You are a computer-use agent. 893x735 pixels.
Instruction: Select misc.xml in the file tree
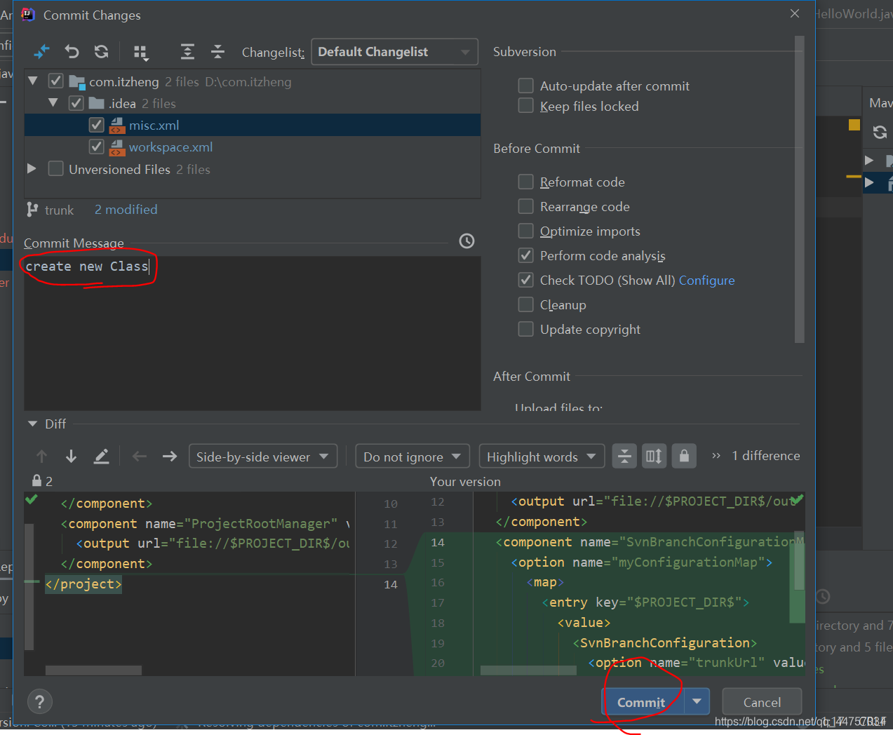[x=154, y=126]
